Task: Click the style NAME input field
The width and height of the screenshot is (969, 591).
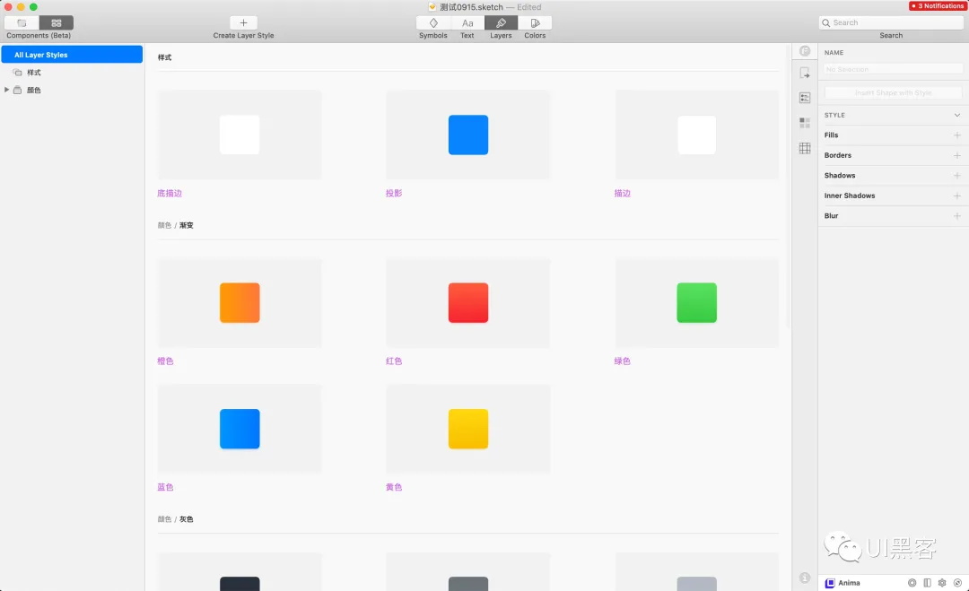Action: click(893, 69)
